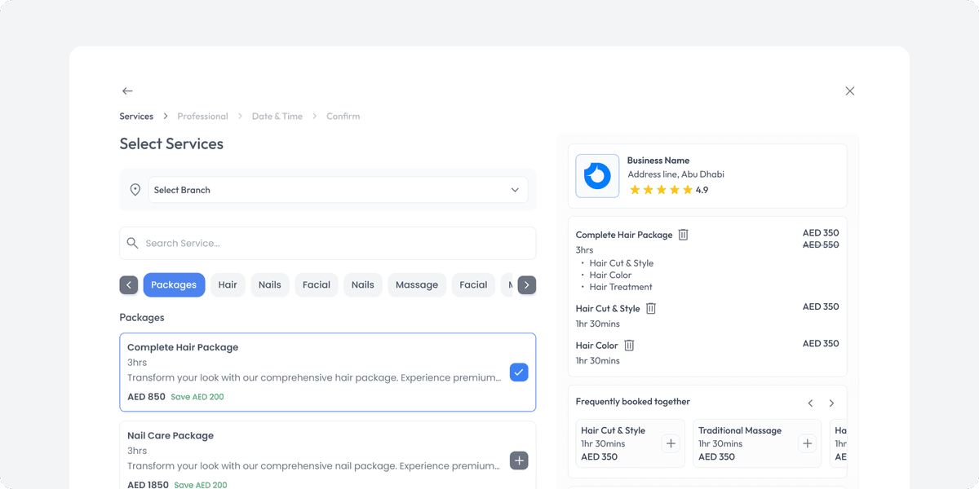This screenshot has height=489, width=979.
Task: Click the magnifying glass in the search bar
Action: pyautogui.click(x=133, y=243)
